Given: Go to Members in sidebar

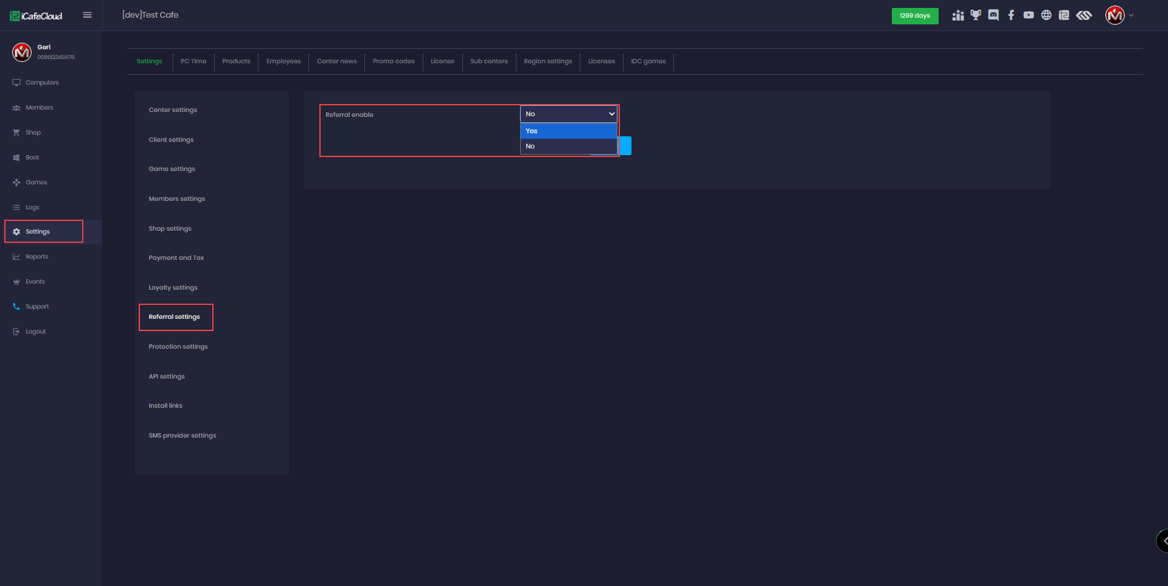Looking at the screenshot, I should [x=39, y=108].
